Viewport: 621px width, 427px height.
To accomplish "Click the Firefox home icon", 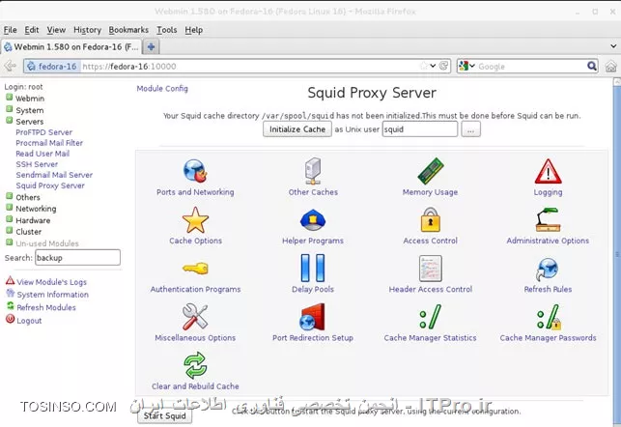I will coord(610,66).
